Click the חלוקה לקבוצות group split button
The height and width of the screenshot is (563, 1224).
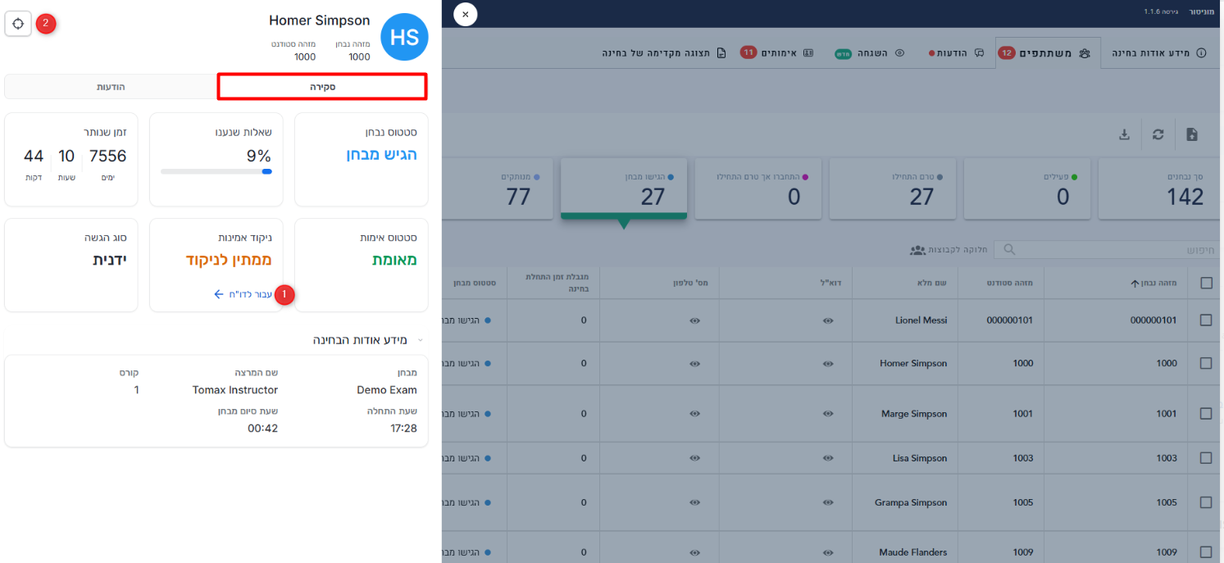pos(949,249)
